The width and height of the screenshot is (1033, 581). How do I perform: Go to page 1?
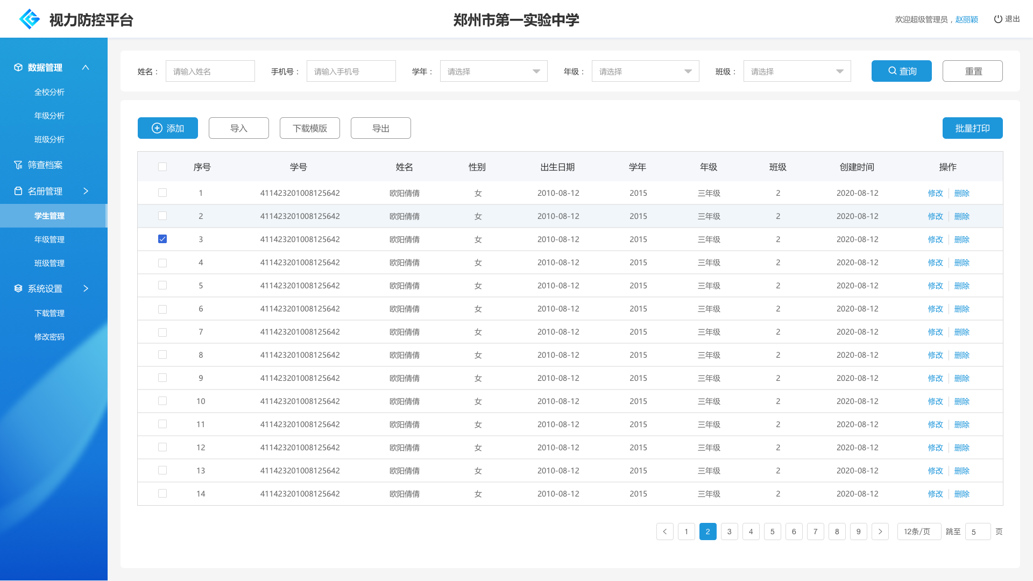point(687,532)
